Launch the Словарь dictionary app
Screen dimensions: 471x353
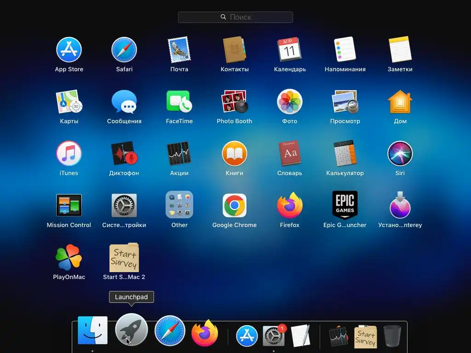coord(290,154)
